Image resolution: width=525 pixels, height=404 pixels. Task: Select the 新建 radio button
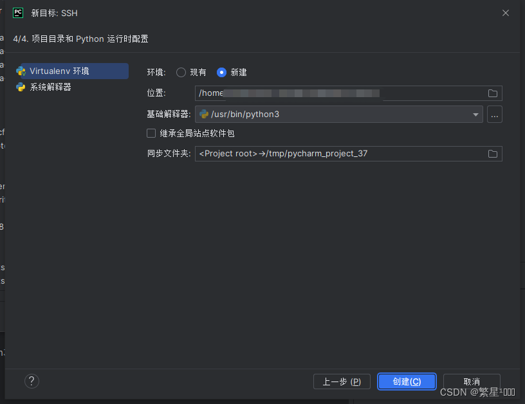point(221,72)
